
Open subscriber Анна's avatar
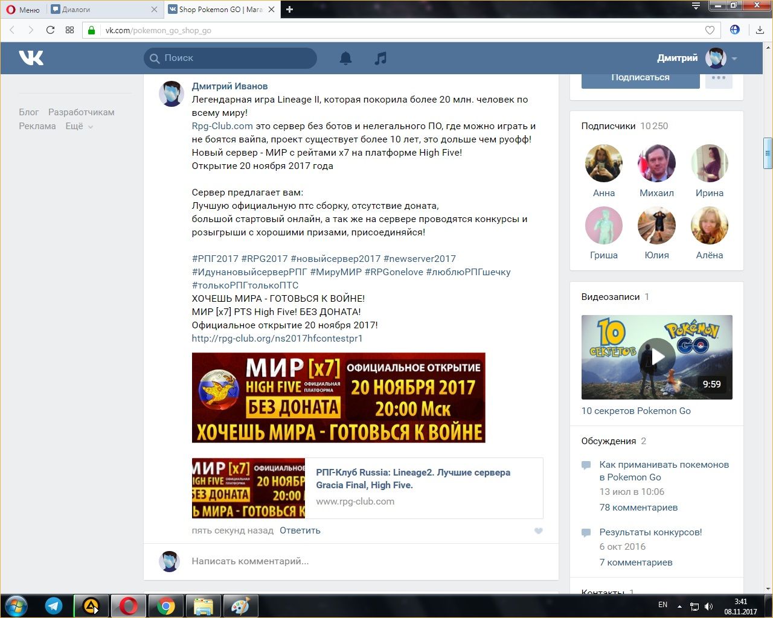(604, 164)
